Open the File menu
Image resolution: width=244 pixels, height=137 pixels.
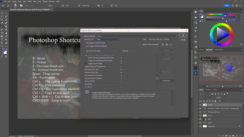[5, 1]
